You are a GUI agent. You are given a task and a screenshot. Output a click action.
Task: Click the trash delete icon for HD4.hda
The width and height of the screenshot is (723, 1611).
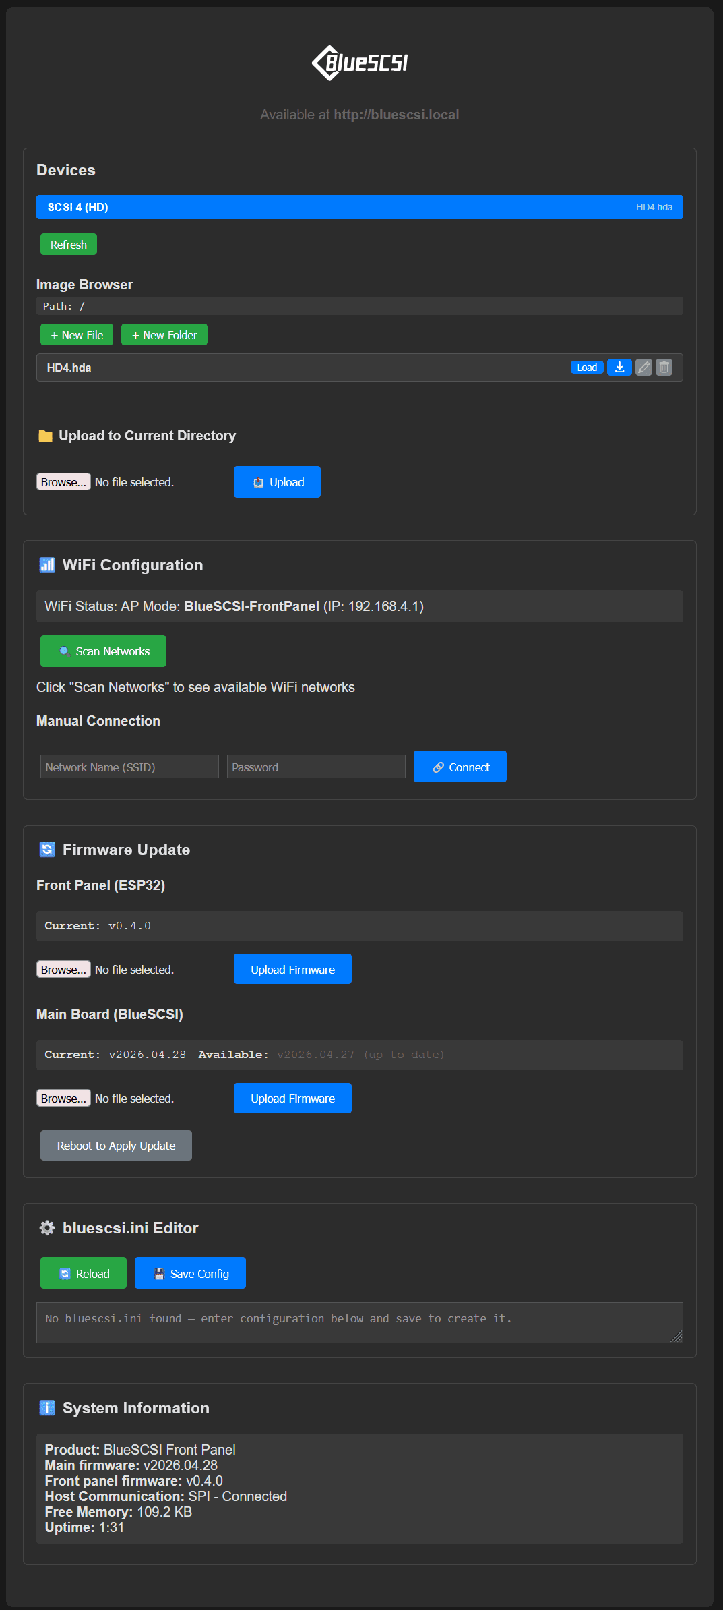(x=664, y=368)
